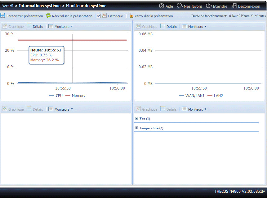
Task: Save layout via Enregistrer présentation text
Action: tap(25, 16)
